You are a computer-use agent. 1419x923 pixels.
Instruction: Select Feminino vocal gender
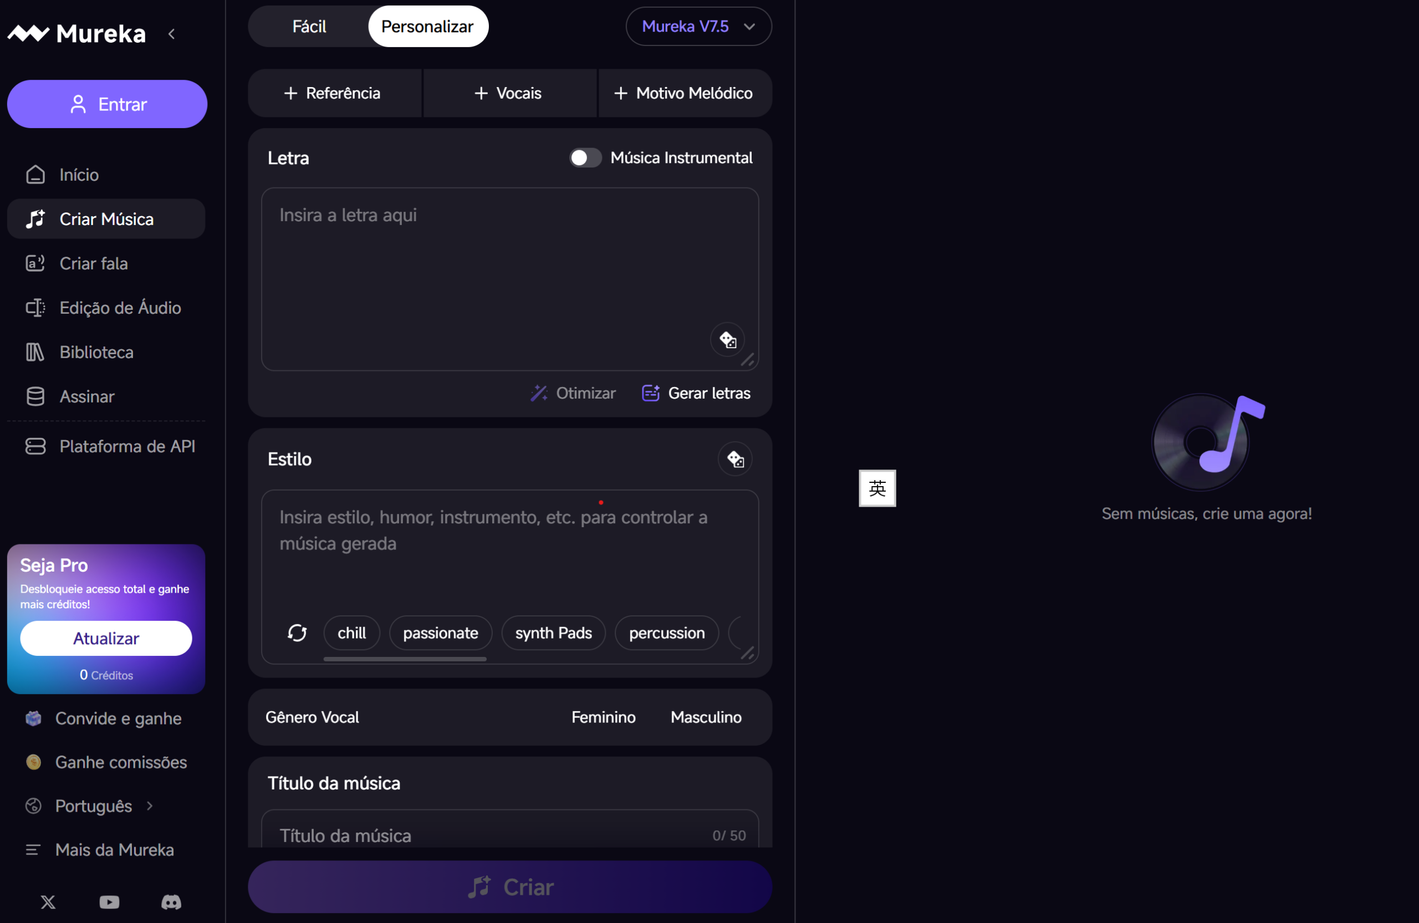[x=603, y=717]
